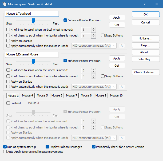Close the Mouse Speed Switcher window

click(x=156, y=4)
